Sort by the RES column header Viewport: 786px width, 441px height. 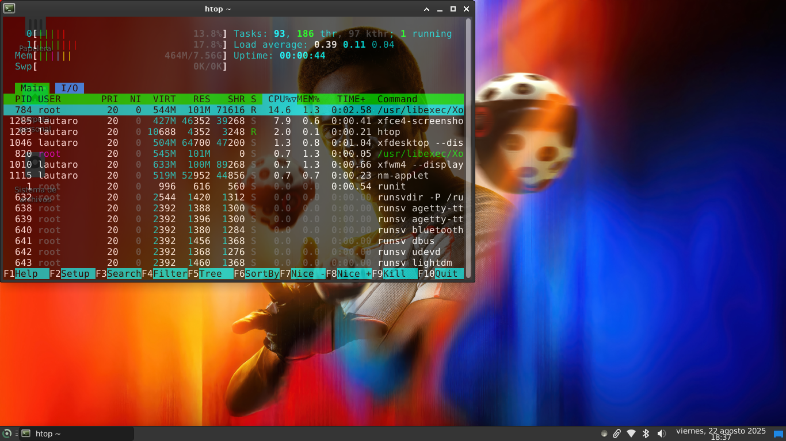[x=202, y=99]
